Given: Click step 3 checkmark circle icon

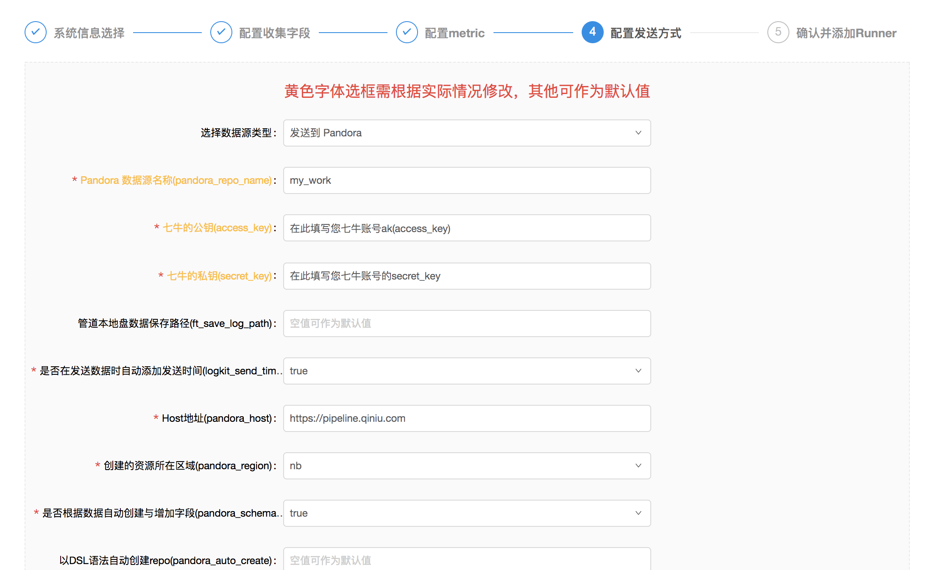Looking at the screenshot, I should point(407,32).
